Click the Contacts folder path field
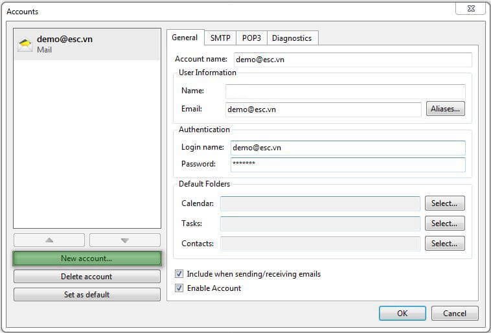491x333 pixels. [x=320, y=244]
